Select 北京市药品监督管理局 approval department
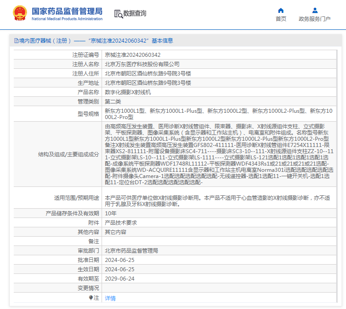 tap(131, 251)
